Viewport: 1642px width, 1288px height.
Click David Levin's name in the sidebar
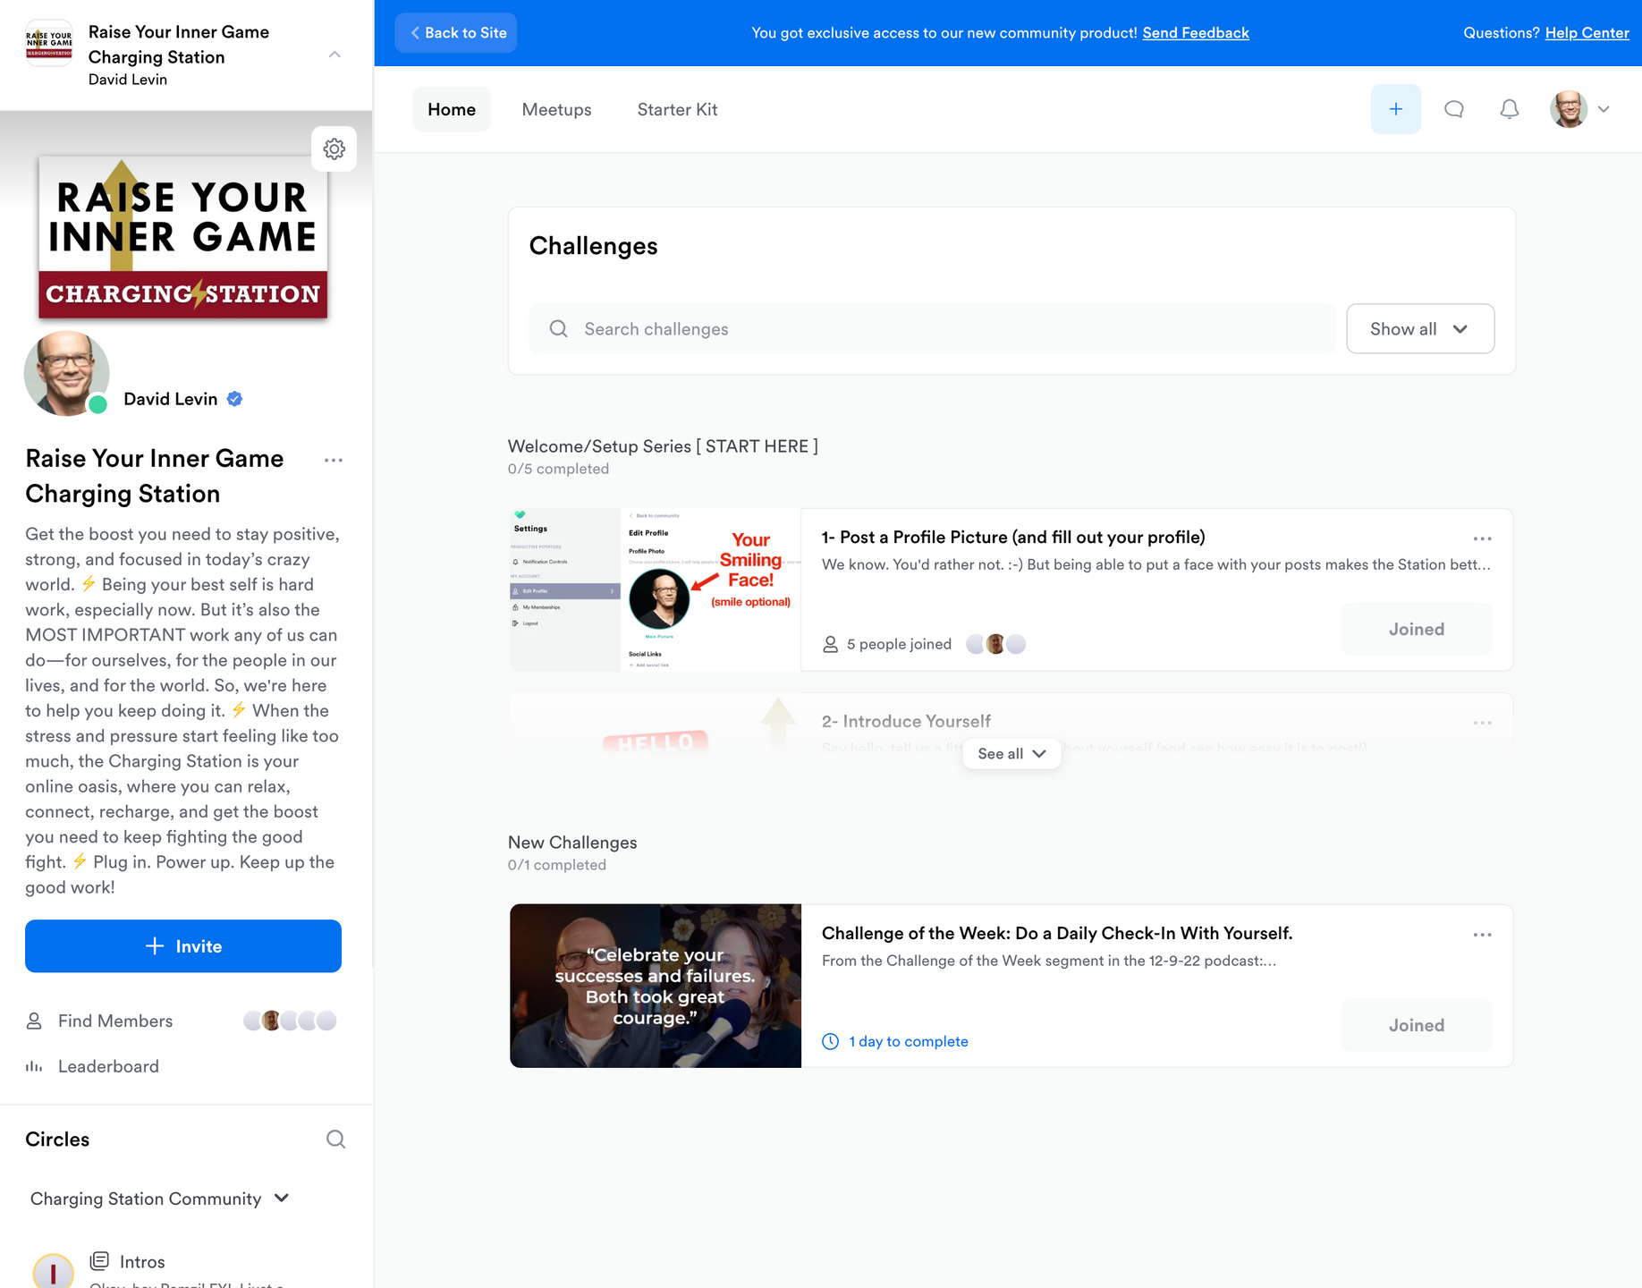170,399
